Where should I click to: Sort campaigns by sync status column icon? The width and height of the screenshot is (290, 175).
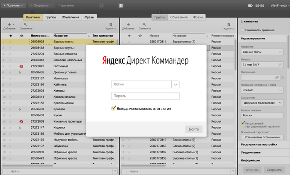pyautogui.click(x=21, y=36)
